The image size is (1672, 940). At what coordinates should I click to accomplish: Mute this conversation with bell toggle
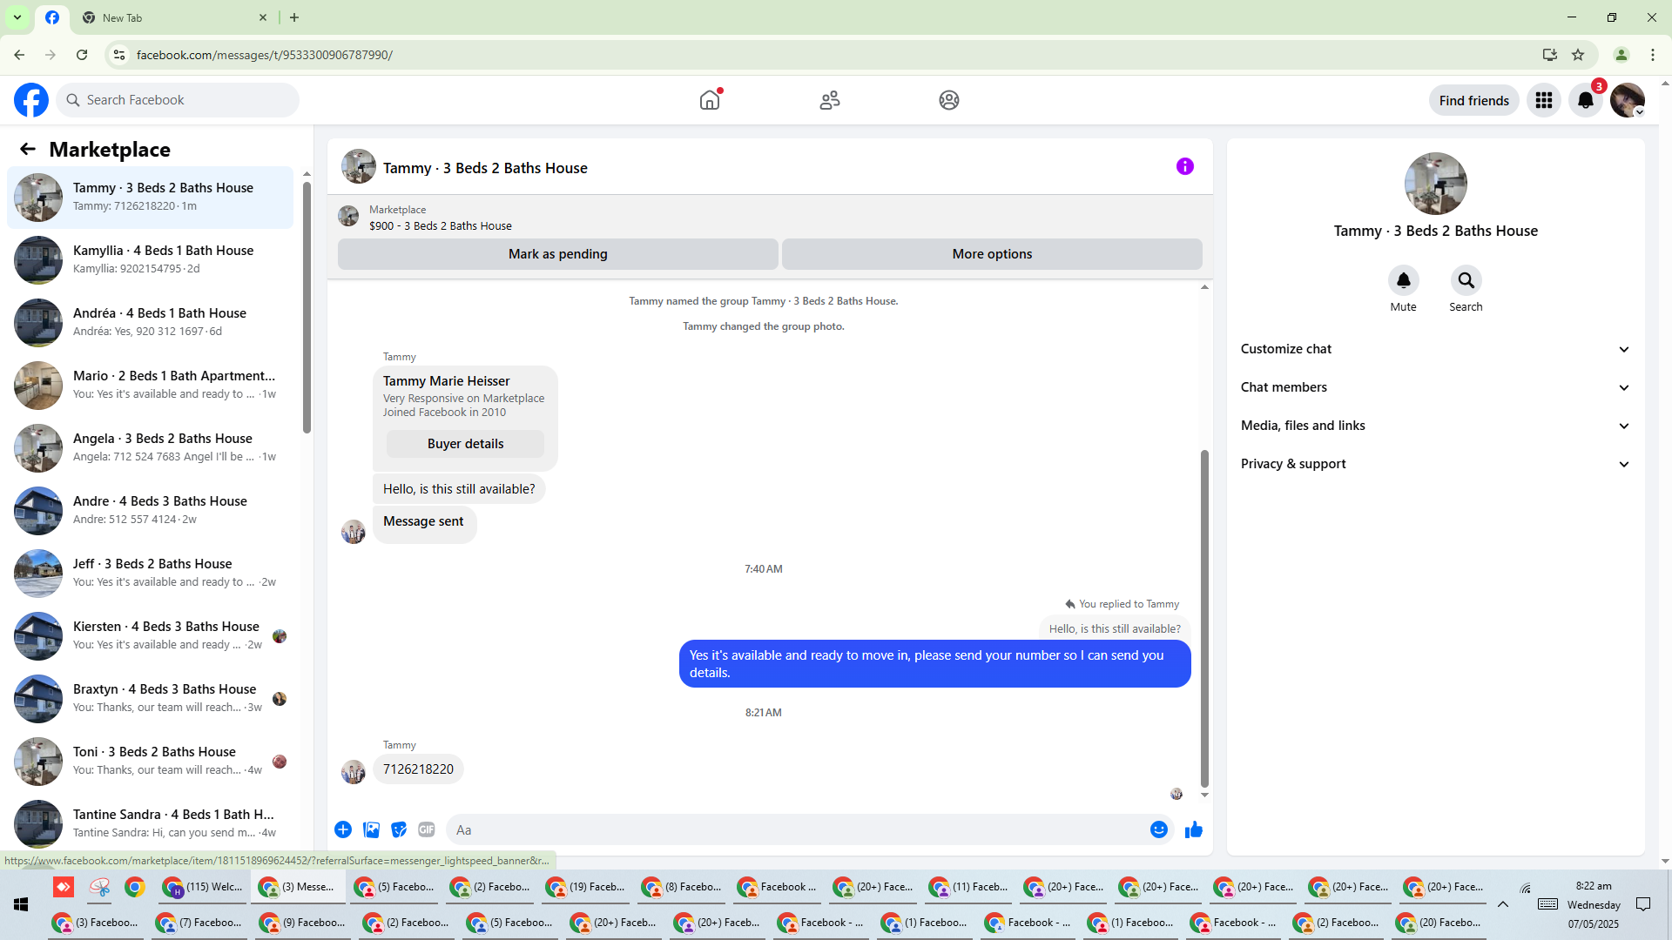1403,280
